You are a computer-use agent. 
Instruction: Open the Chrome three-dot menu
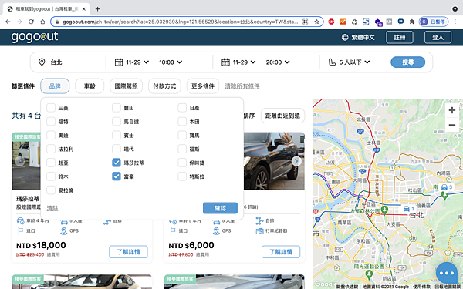click(455, 22)
